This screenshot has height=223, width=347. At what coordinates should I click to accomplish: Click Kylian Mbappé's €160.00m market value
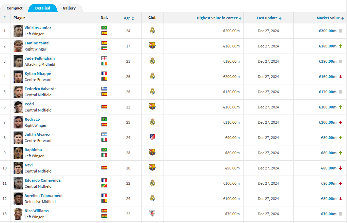click(x=327, y=77)
